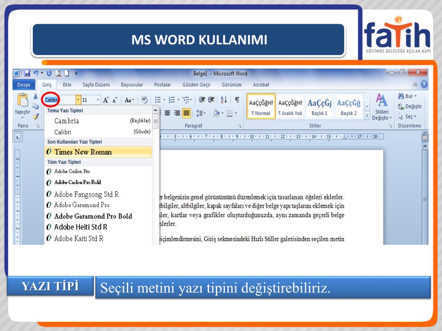Decrease the paragraph indent
The image size is (442, 331).
tap(202, 100)
